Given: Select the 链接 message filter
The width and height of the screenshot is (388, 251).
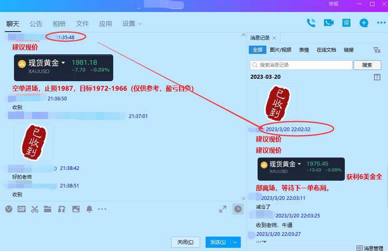Looking at the screenshot, I should point(349,50).
